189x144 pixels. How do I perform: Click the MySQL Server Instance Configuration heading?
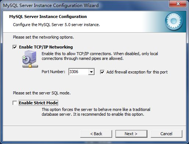click(48, 17)
